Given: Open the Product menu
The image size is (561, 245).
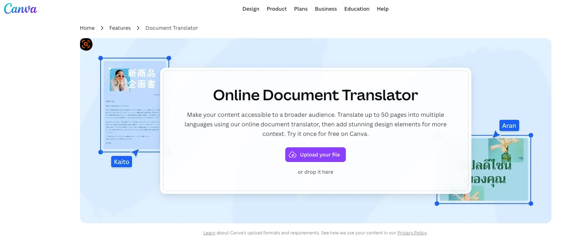Looking at the screenshot, I should click(276, 9).
